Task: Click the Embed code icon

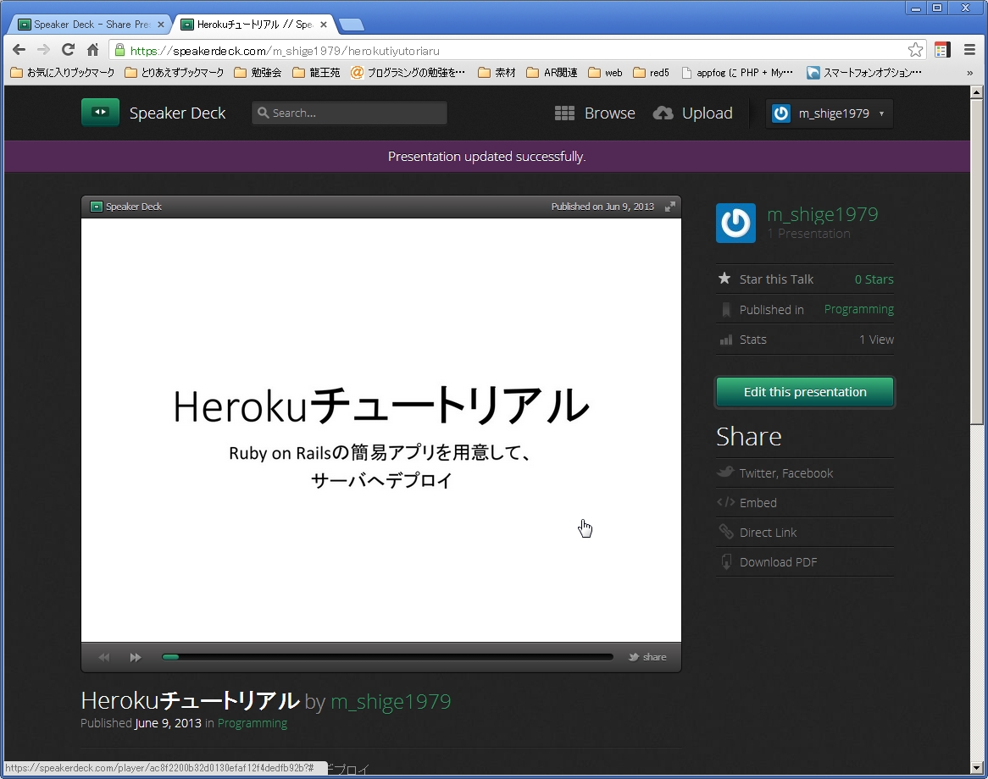Action: click(x=726, y=503)
